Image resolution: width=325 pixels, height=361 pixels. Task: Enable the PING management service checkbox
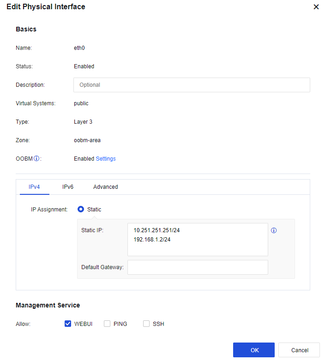107,324
